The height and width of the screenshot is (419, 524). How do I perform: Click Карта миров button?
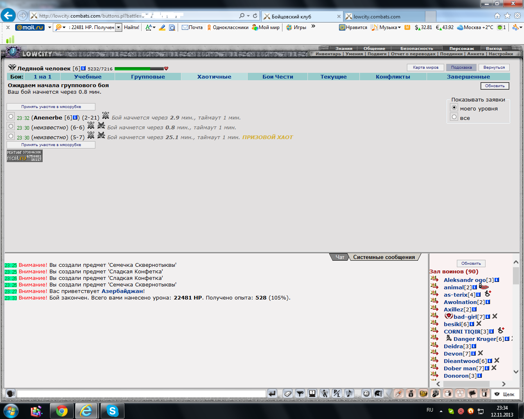click(426, 68)
